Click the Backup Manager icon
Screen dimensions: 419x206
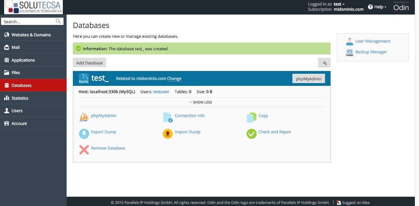(x=350, y=52)
